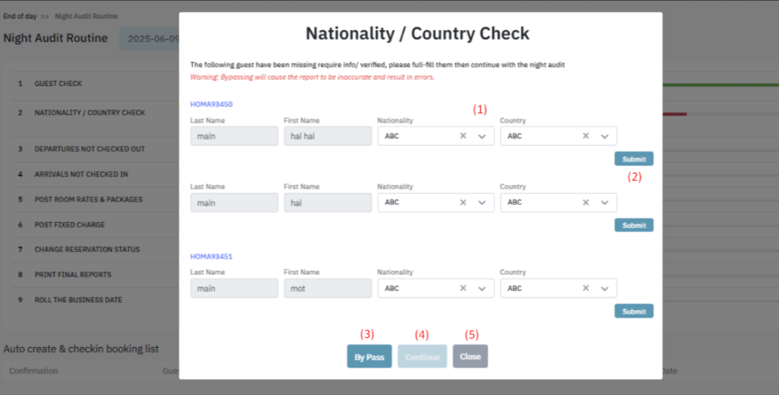Expand Nationality dropdown for guest hai hai
This screenshot has width=779, height=395.
coord(482,136)
